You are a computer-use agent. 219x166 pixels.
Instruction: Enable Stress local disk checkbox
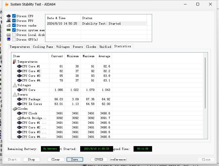point(14,35)
